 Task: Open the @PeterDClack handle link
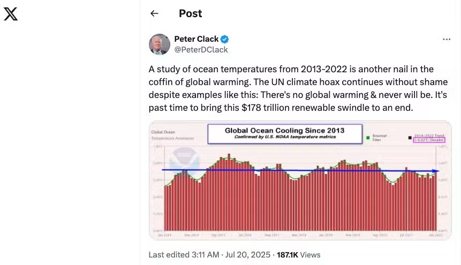(201, 50)
